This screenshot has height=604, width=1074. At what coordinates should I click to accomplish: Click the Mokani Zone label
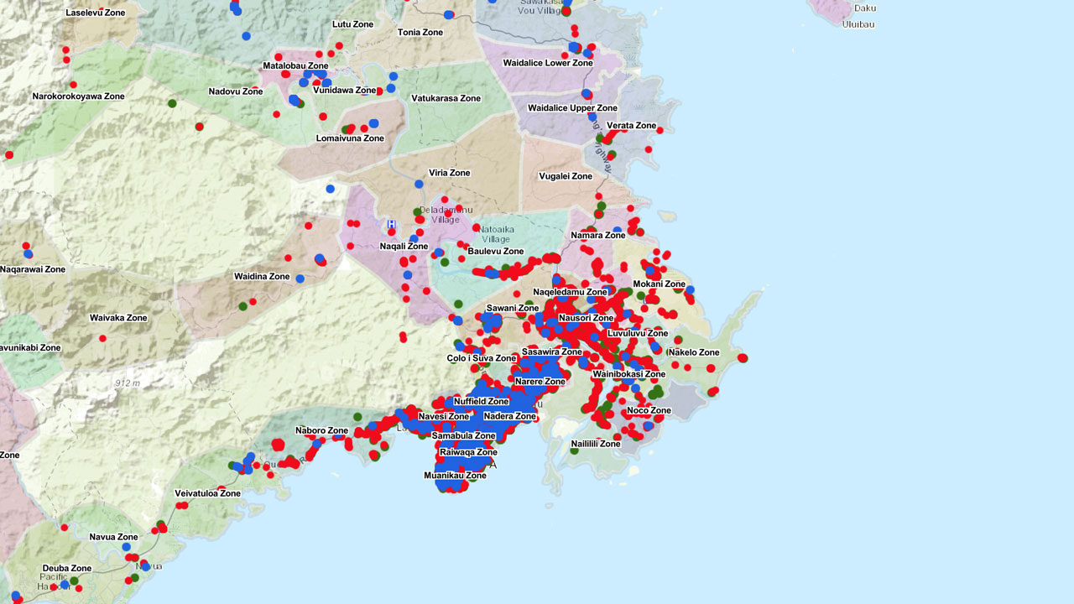tap(660, 284)
